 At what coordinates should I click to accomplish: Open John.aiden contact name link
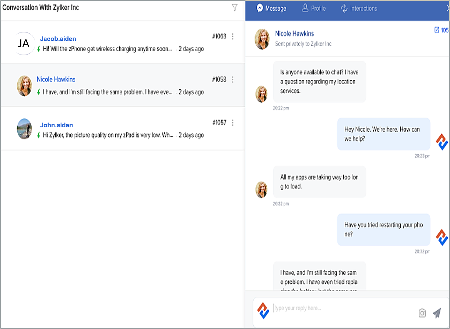(x=56, y=125)
